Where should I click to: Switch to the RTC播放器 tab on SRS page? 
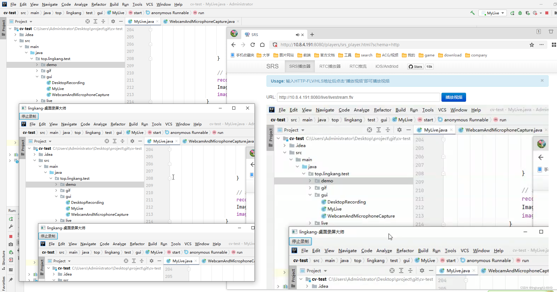coord(330,66)
